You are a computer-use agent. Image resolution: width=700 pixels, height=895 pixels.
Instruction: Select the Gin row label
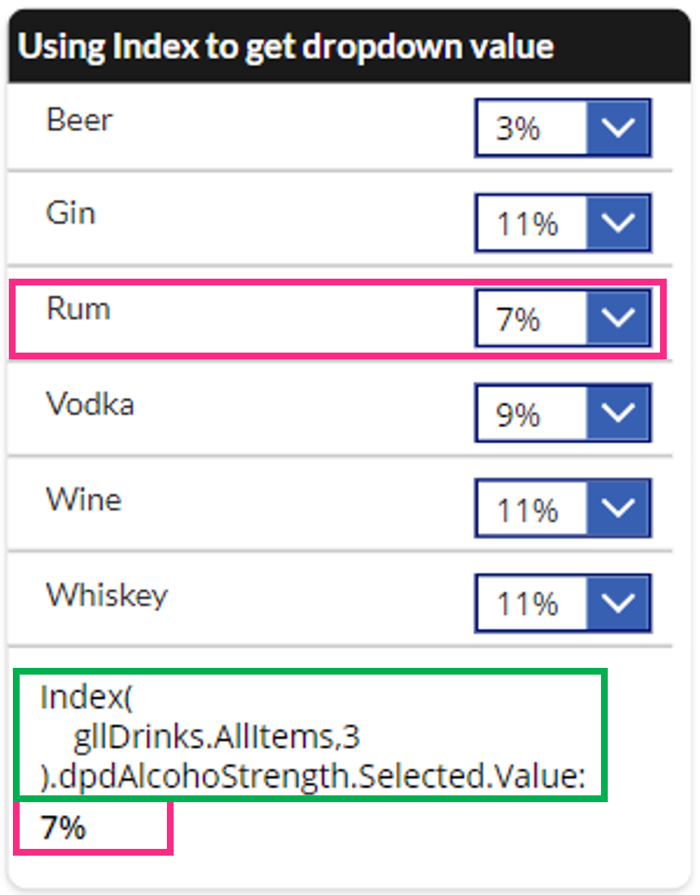(71, 213)
